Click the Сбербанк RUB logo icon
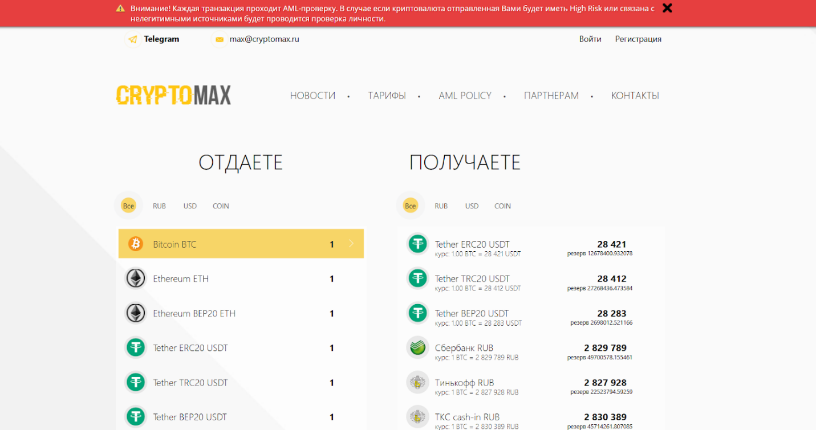Screen dimensions: 816x430 pos(417,347)
